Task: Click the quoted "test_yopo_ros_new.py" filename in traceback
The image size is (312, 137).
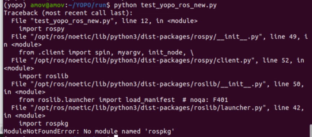Action: point(72,21)
